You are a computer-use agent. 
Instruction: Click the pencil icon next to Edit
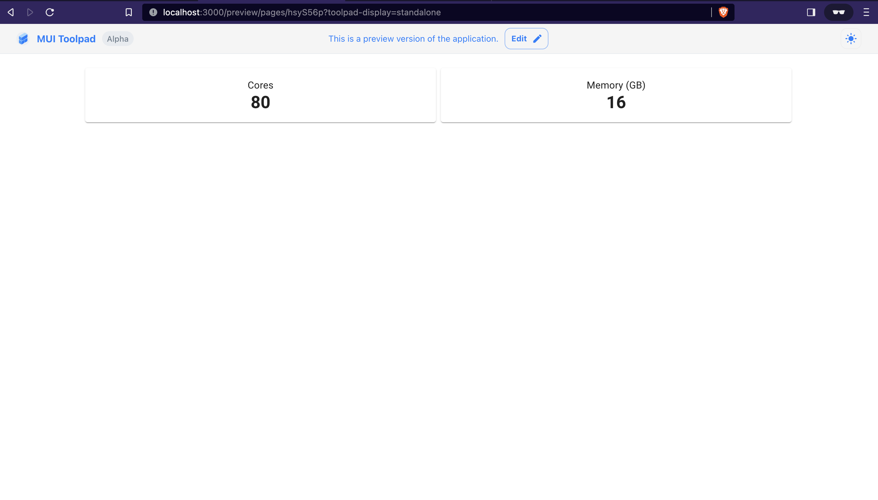pyautogui.click(x=537, y=39)
